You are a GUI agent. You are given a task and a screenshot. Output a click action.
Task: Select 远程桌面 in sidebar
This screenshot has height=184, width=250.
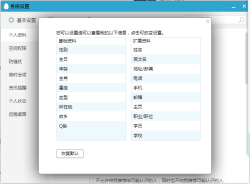(17, 114)
